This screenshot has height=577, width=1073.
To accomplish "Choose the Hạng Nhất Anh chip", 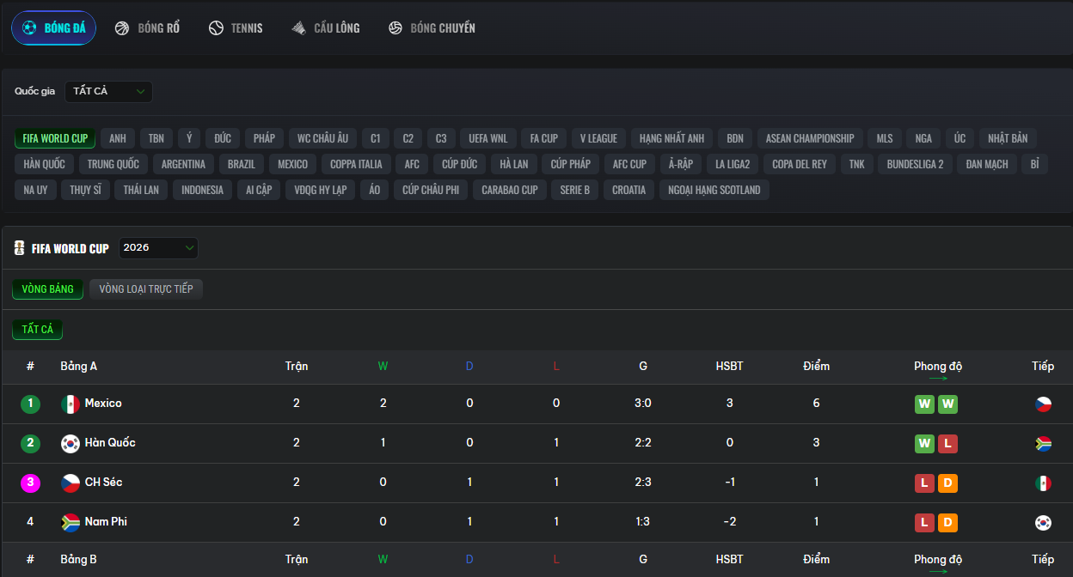I will [671, 138].
